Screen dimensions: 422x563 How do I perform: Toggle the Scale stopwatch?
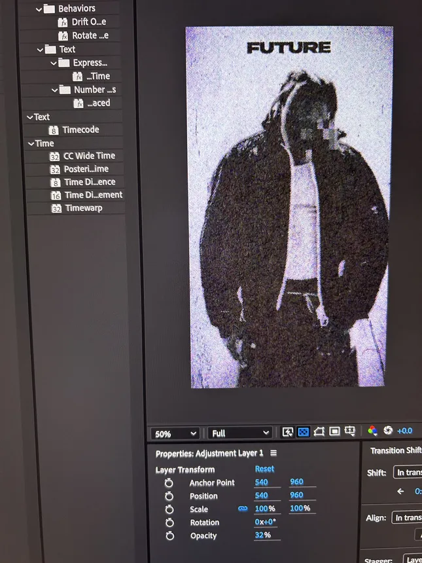[169, 509]
